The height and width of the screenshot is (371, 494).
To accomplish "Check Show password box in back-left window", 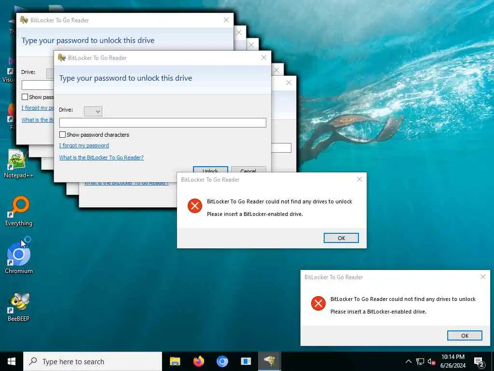I will (25, 97).
